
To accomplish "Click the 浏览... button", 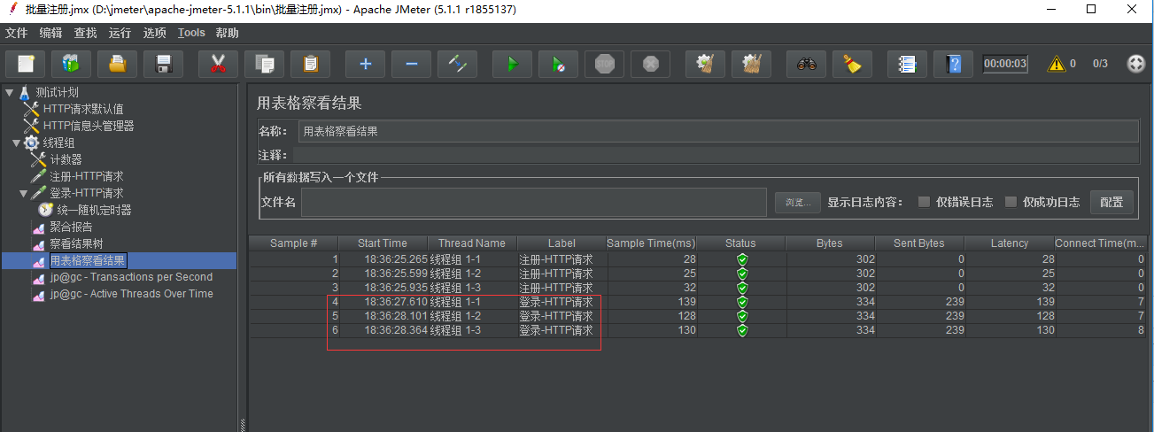I will pyautogui.click(x=798, y=202).
